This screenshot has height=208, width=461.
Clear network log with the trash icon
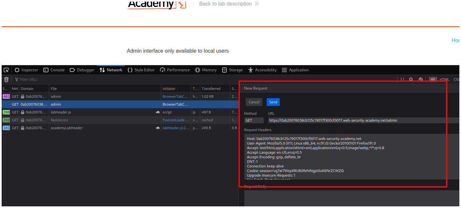[x=6, y=79]
